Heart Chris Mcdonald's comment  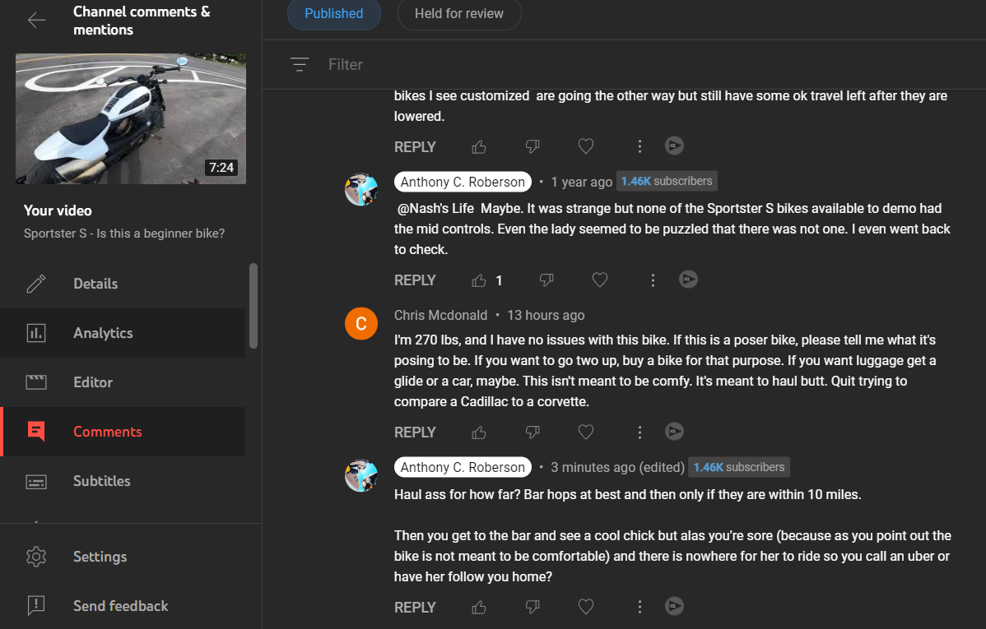(x=586, y=432)
